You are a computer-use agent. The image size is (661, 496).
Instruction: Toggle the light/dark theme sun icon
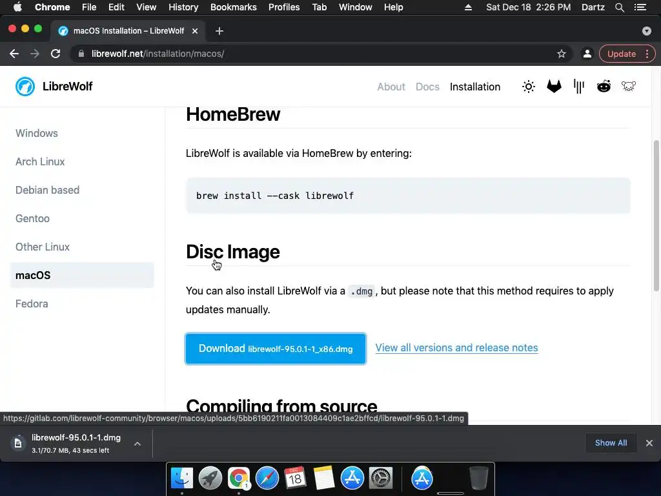[x=528, y=87]
